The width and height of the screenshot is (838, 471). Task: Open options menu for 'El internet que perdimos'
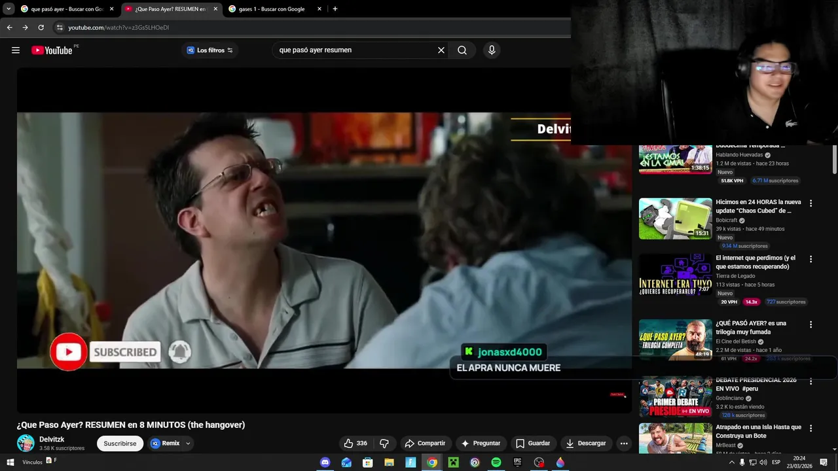[x=811, y=259]
